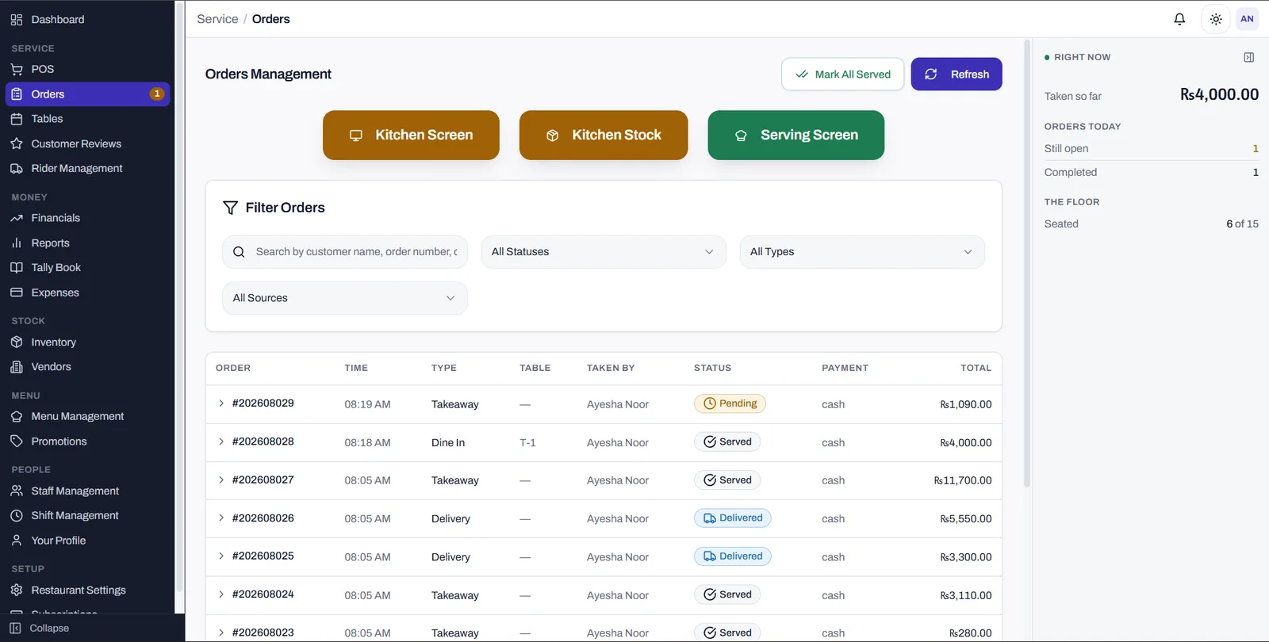
Task: Click the STATUS column header
Action: pos(712,368)
